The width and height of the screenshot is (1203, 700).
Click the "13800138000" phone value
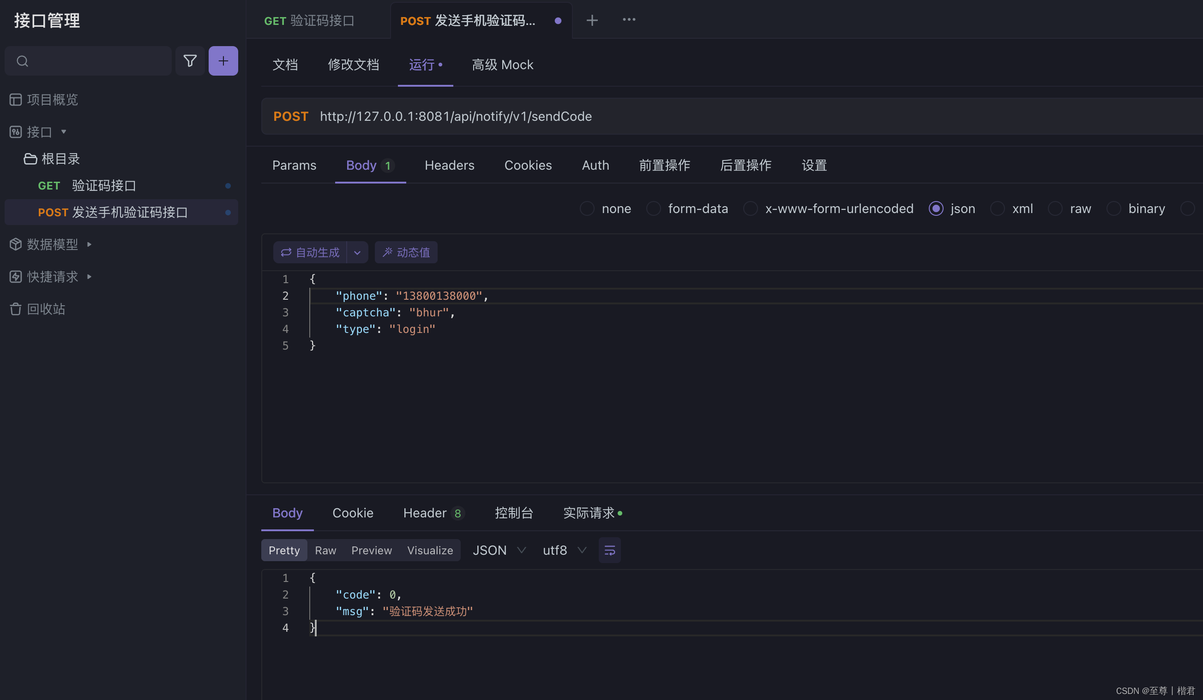[x=439, y=296]
